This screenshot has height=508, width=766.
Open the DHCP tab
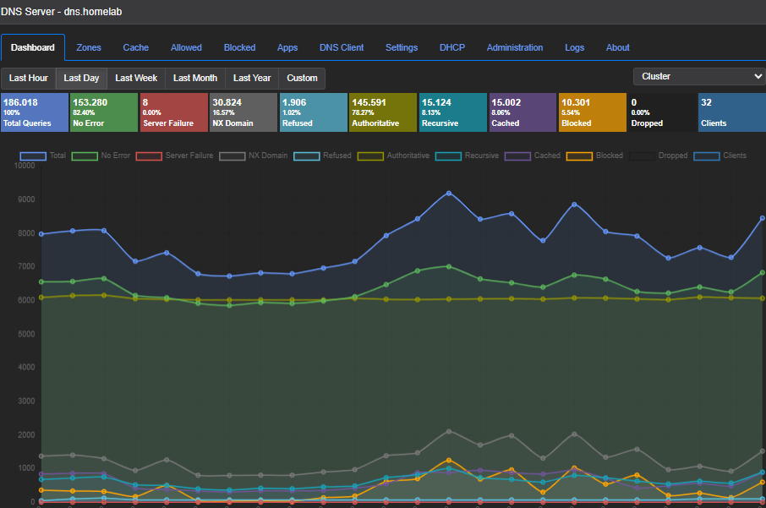pos(451,47)
